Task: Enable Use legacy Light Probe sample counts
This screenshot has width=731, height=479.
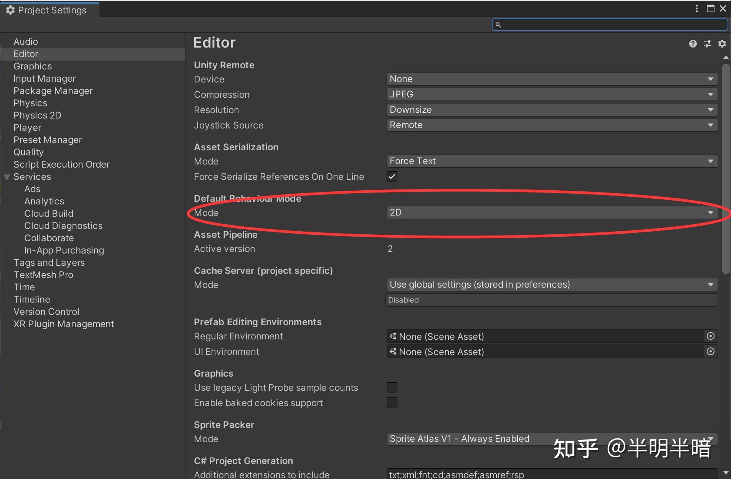Action: 392,387
